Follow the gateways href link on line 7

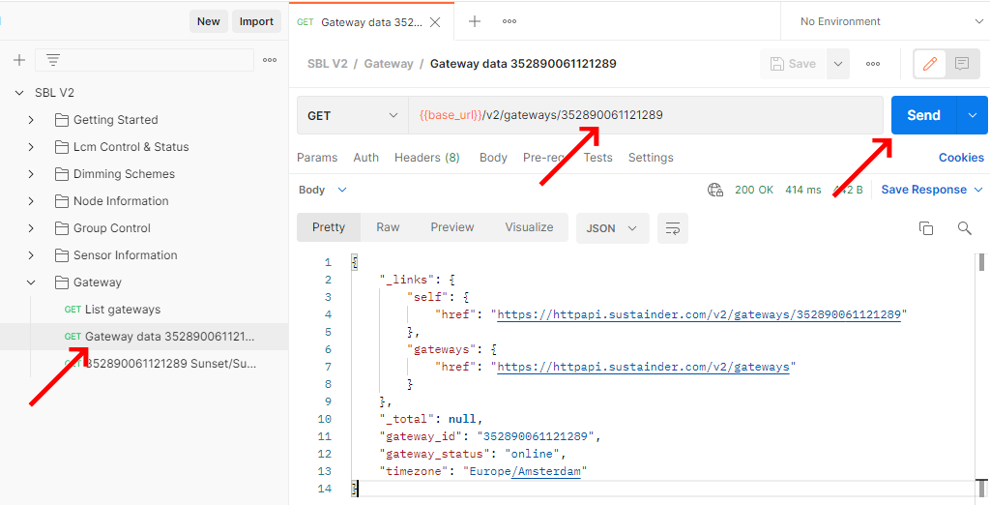click(x=643, y=367)
